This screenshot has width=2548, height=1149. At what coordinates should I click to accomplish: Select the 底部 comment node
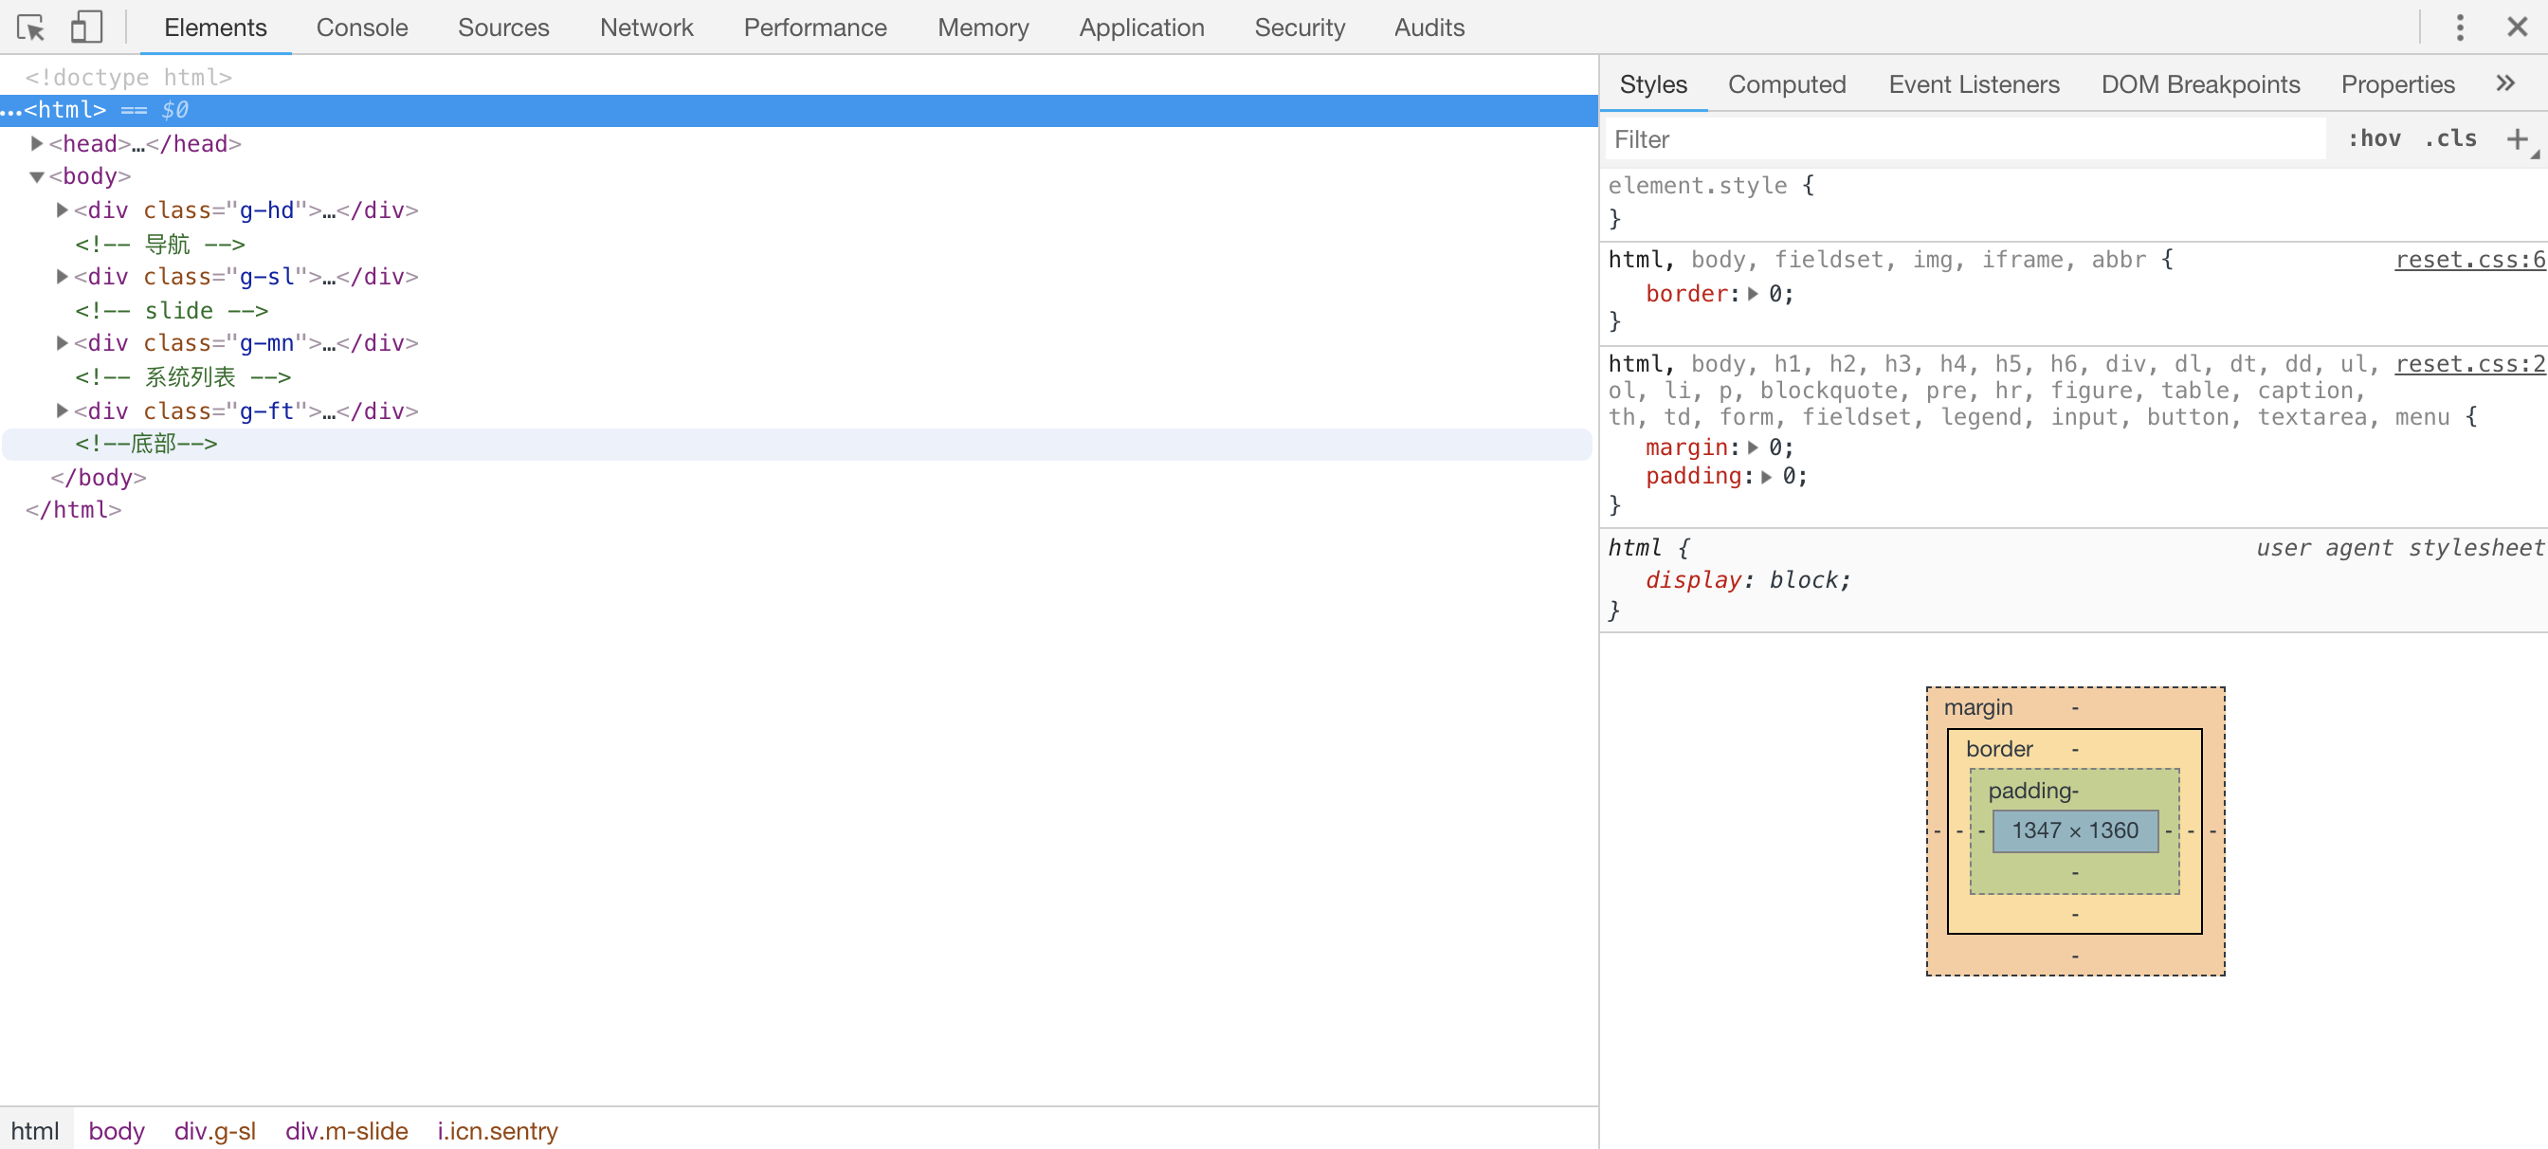coord(145,444)
